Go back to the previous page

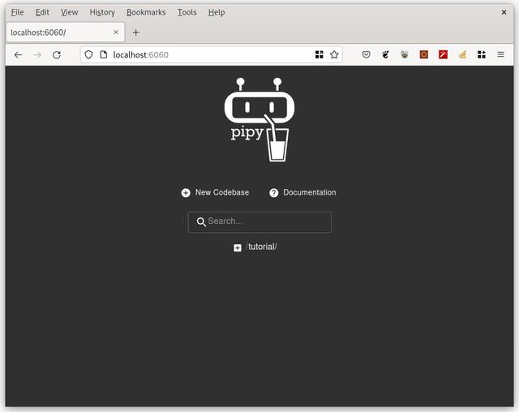coord(18,54)
